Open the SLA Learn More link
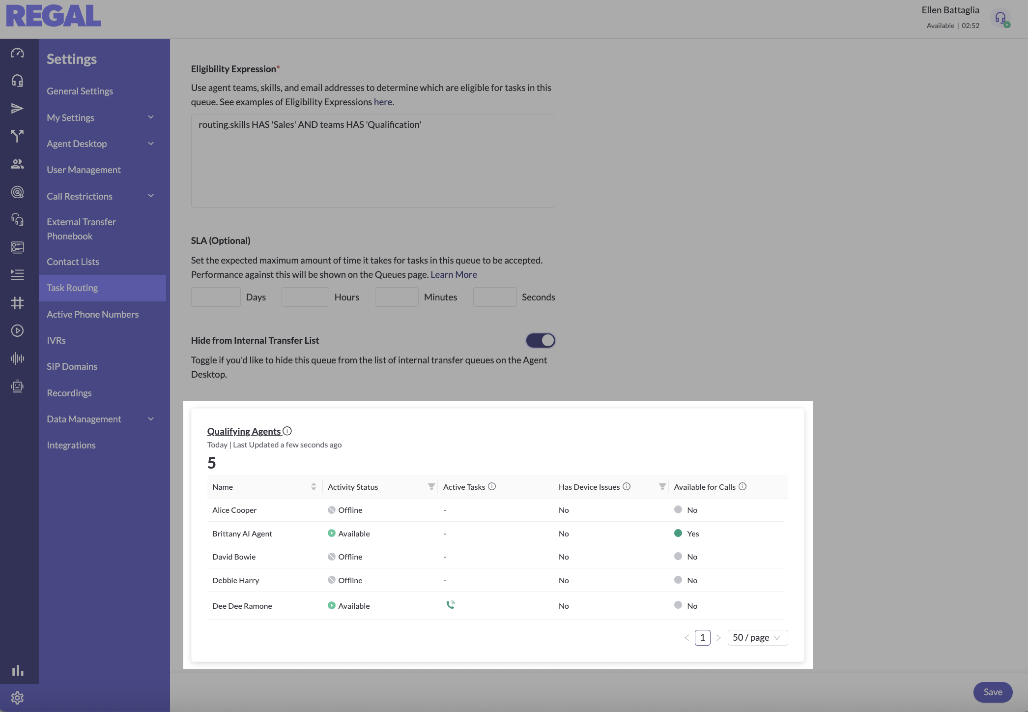Viewport: 1028px width, 712px height. click(454, 274)
